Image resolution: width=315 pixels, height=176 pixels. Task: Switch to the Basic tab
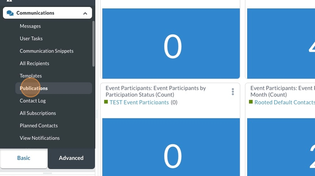pos(24,158)
